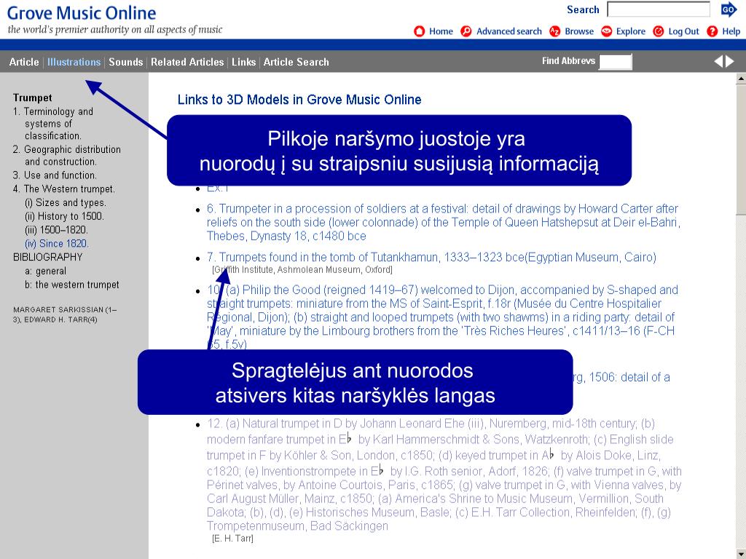Open subsection (iv) Since 1820

click(57, 244)
